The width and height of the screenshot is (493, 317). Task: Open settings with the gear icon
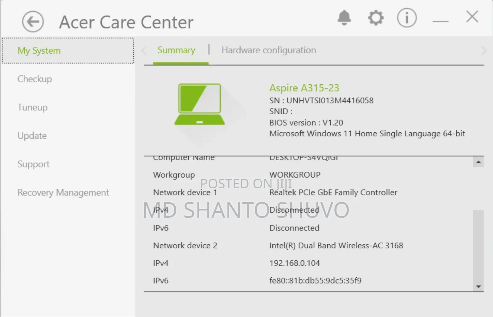(376, 18)
